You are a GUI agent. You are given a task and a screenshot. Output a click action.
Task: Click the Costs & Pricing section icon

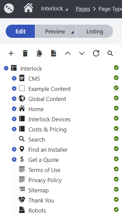coord(22,129)
